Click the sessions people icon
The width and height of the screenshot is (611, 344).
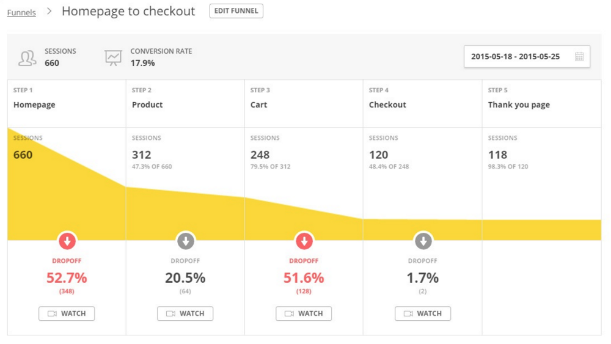point(27,57)
